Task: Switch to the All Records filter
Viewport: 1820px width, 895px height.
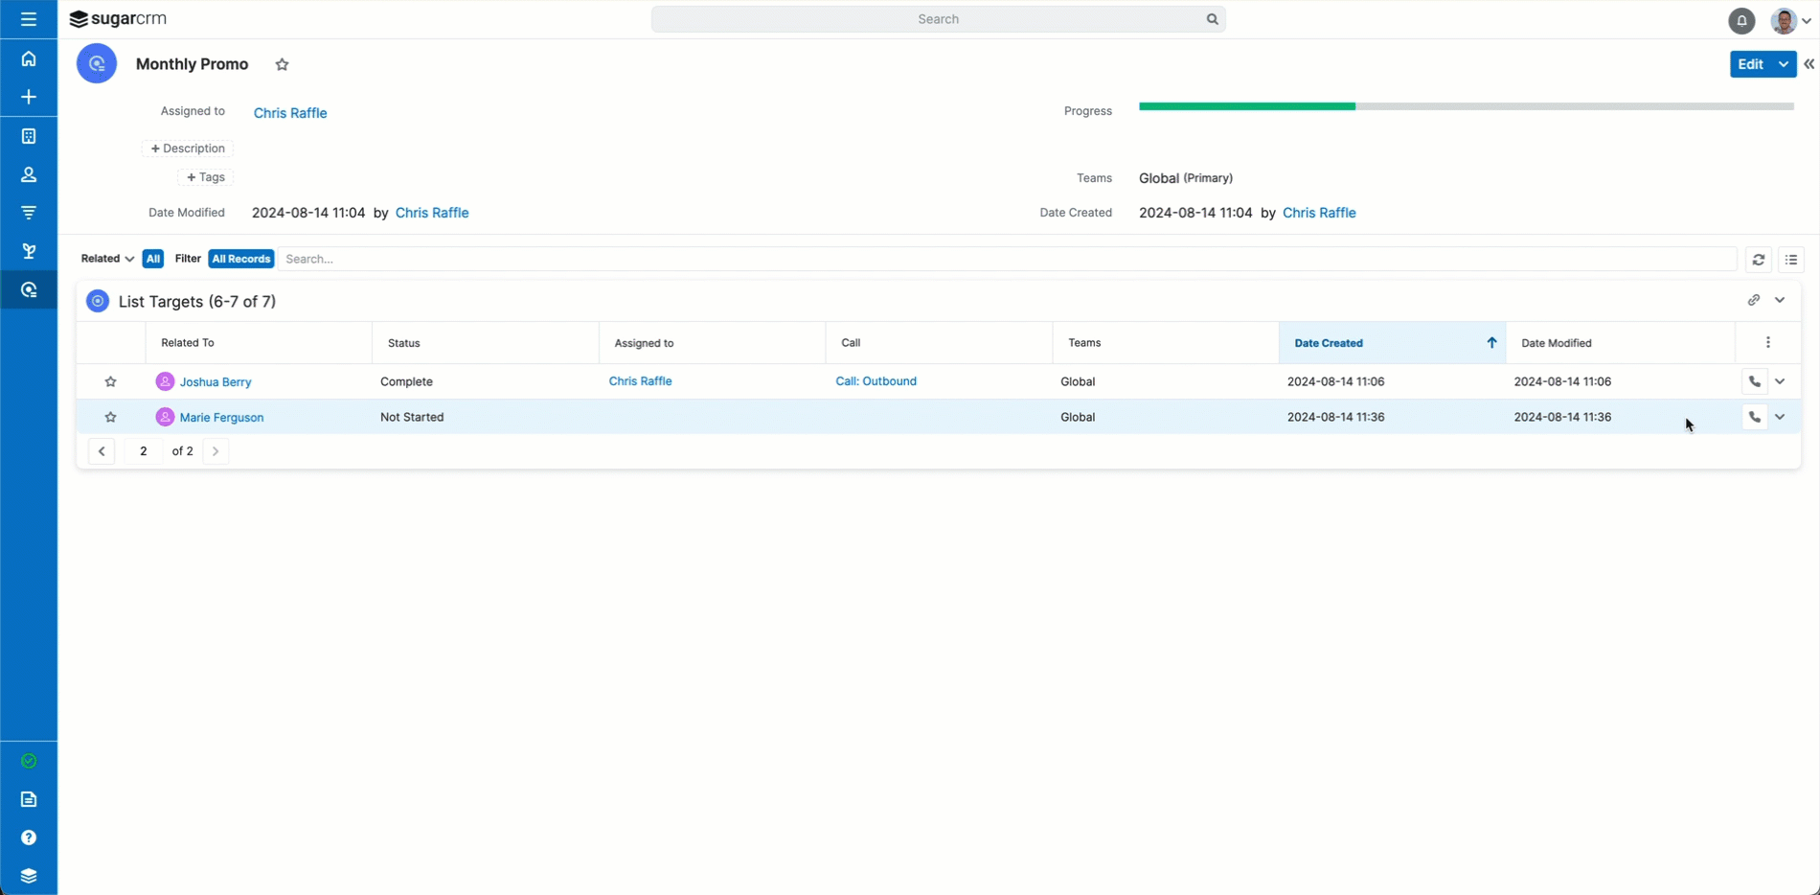Action: (x=240, y=259)
